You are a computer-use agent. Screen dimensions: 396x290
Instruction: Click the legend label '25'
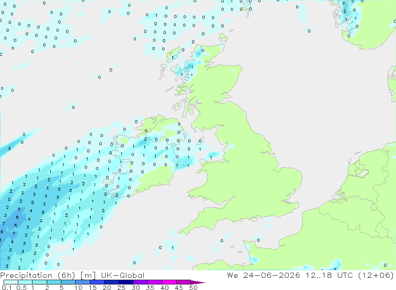[x=121, y=288]
